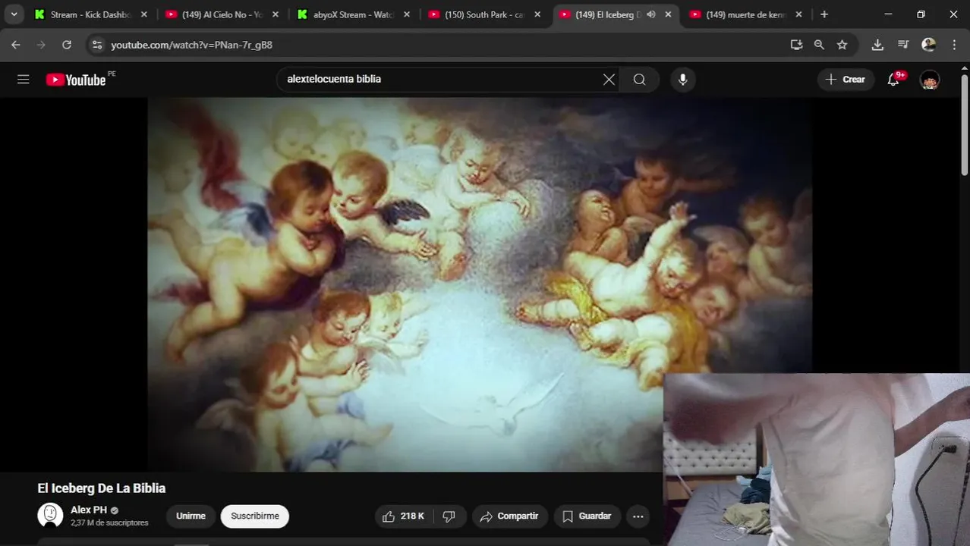Open Alex PH channel avatar
Viewport: 970px width, 546px height.
tap(50, 516)
